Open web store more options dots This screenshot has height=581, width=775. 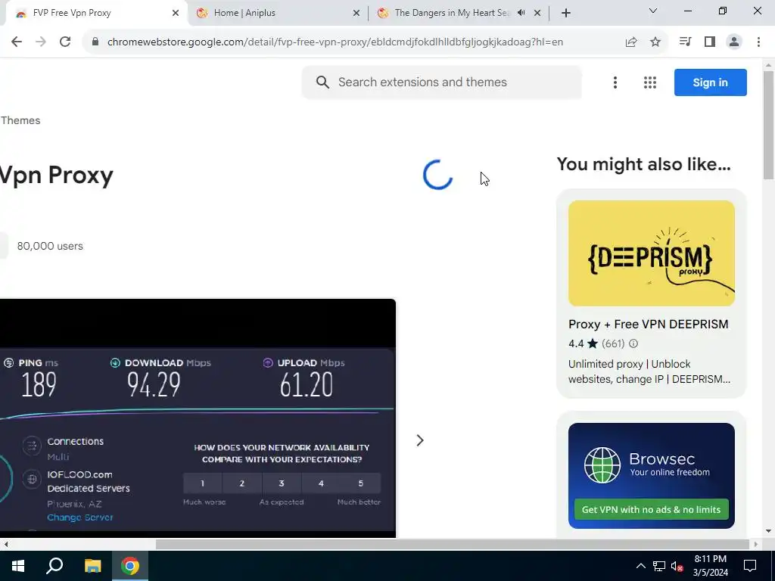[x=615, y=82]
